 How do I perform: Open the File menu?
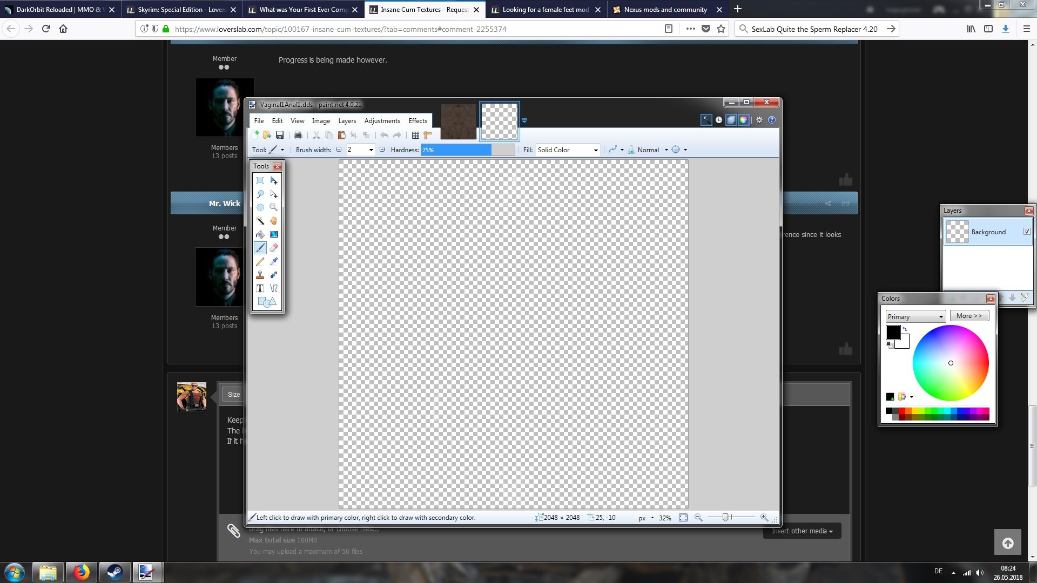(259, 121)
